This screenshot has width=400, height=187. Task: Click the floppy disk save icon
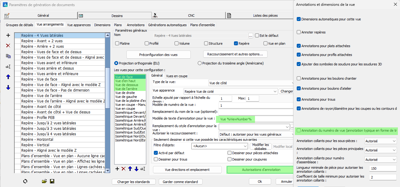click(52, 181)
